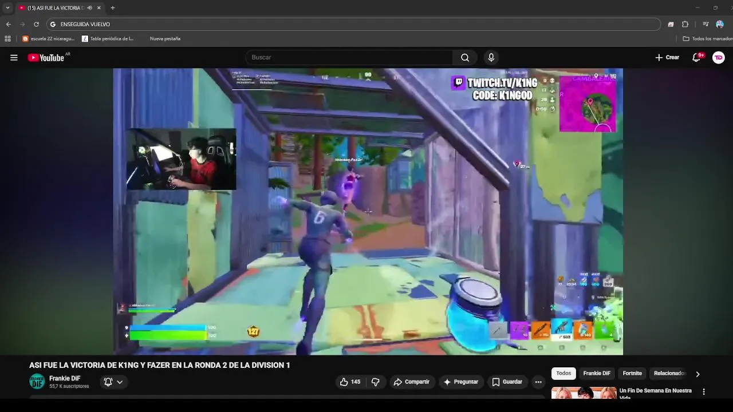
Task: Go forward in browser history
Action: click(x=22, y=24)
